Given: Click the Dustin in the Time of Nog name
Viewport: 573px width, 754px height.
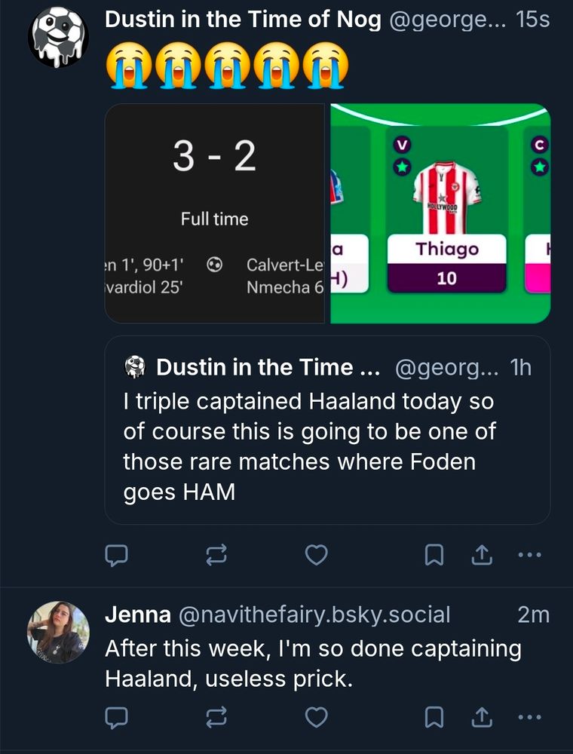Looking at the screenshot, I should [x=243, y=20].
